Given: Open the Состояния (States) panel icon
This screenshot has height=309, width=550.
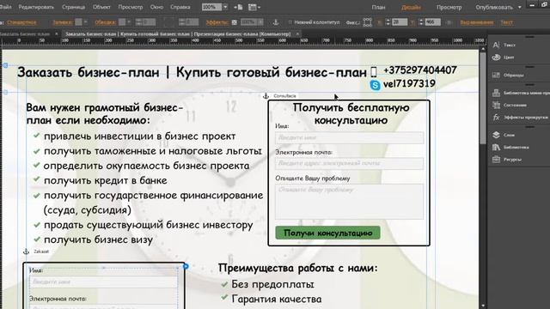Looking at the screenshot, I should tap(496, 105).
